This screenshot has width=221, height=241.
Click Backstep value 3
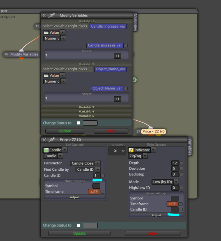click(x=175, y=174)
